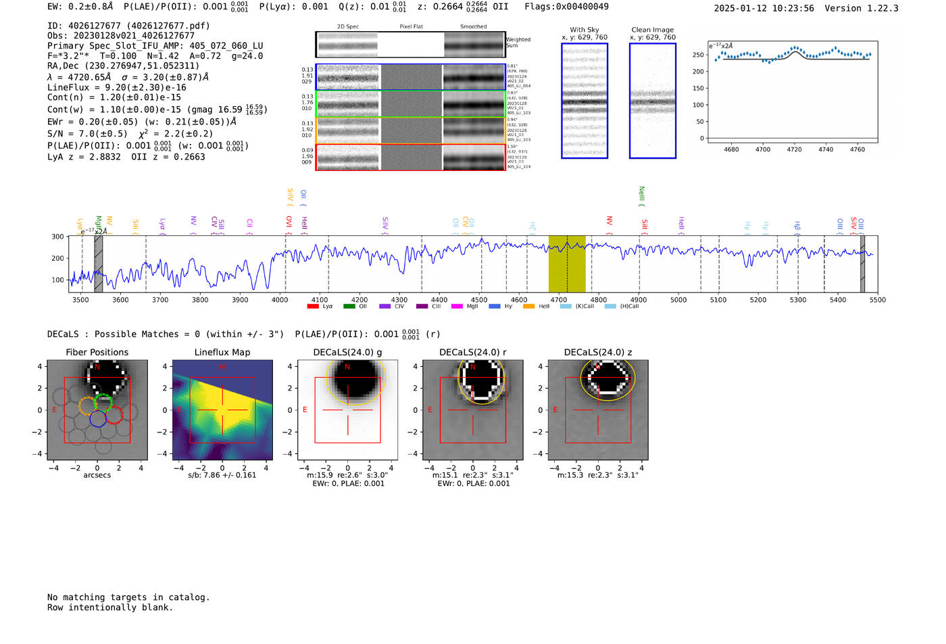Click the 'Pixel Flat' column header

(x=411, y=27)
